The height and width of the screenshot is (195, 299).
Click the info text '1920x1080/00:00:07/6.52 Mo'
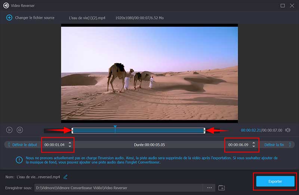coord(139,18)
